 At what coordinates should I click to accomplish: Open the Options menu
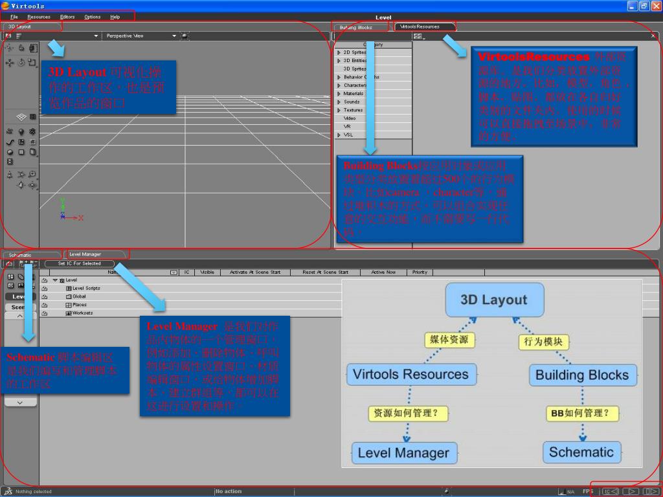(92, 17)
